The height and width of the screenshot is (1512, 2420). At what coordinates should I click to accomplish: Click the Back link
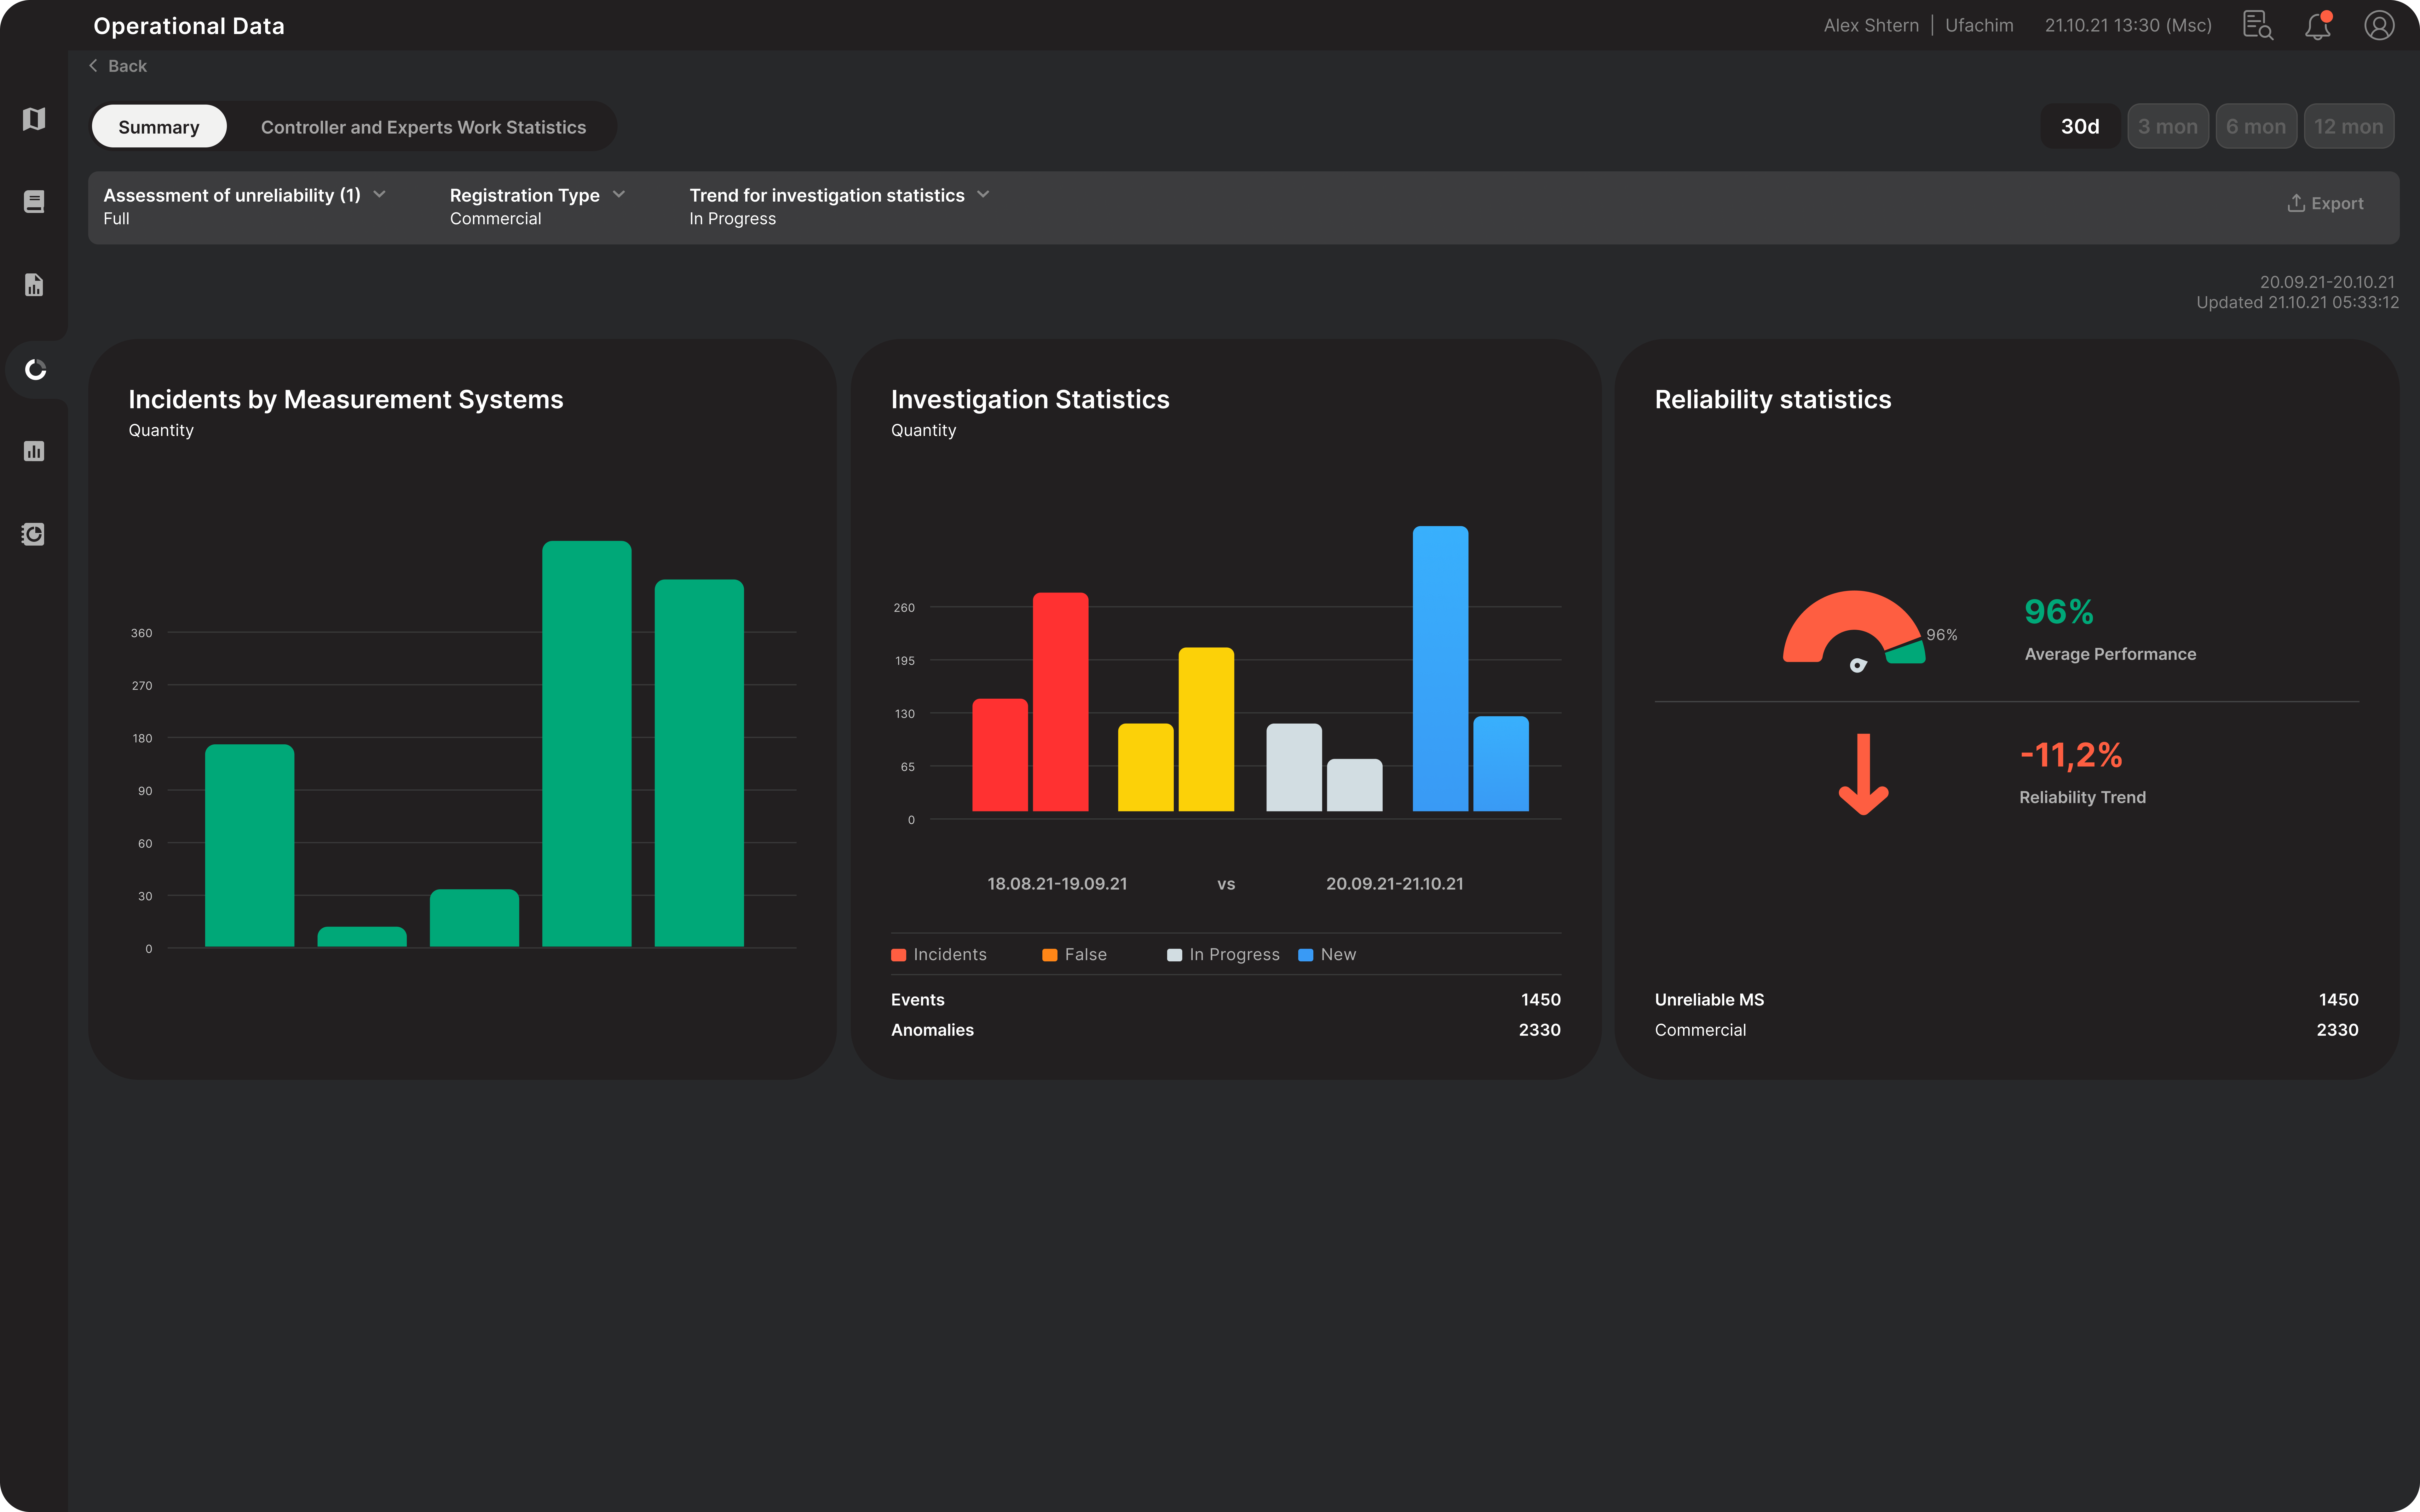click(x=118, y=66)
